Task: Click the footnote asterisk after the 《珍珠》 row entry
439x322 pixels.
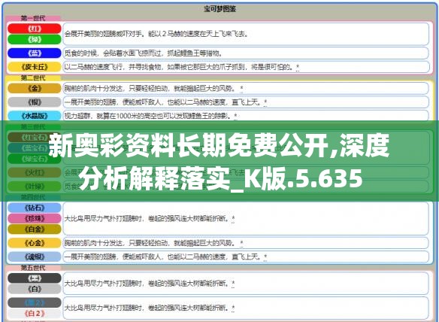Action: pos(233,219)
